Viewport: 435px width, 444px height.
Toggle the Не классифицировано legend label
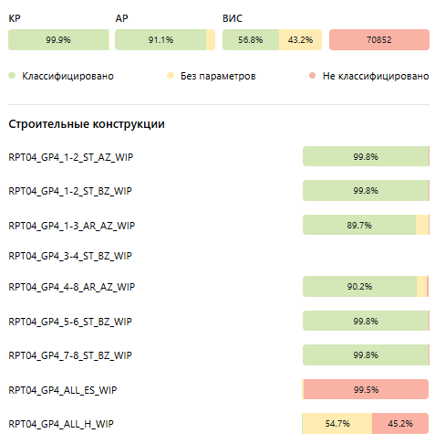[376, 76]
